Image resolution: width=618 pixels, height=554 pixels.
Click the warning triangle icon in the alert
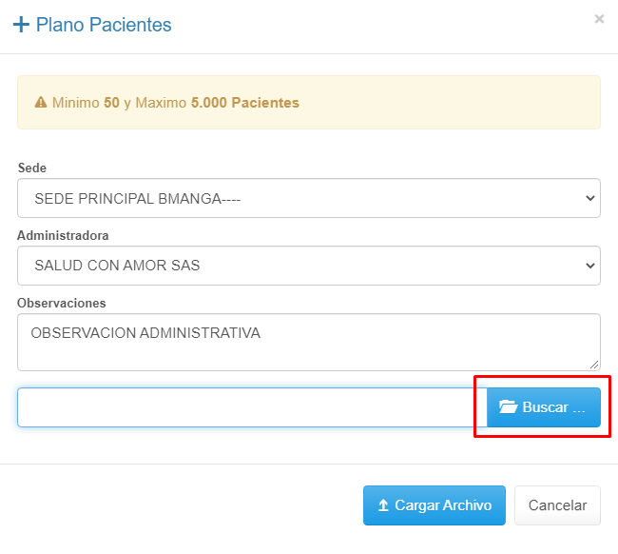[x=41, y=103]
